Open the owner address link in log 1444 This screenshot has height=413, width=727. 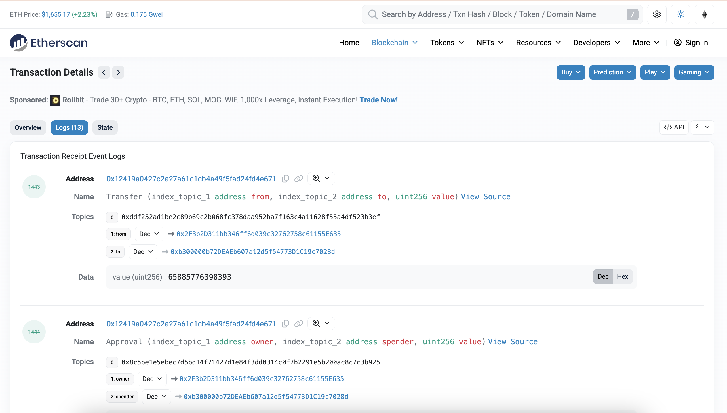262,379
